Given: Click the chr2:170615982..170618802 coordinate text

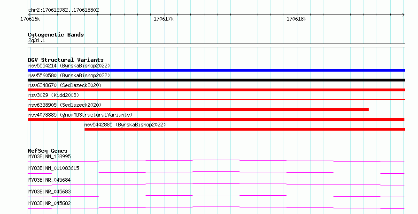Looking at the screenshot, I should pyautogui.click(x=63, y=10).
